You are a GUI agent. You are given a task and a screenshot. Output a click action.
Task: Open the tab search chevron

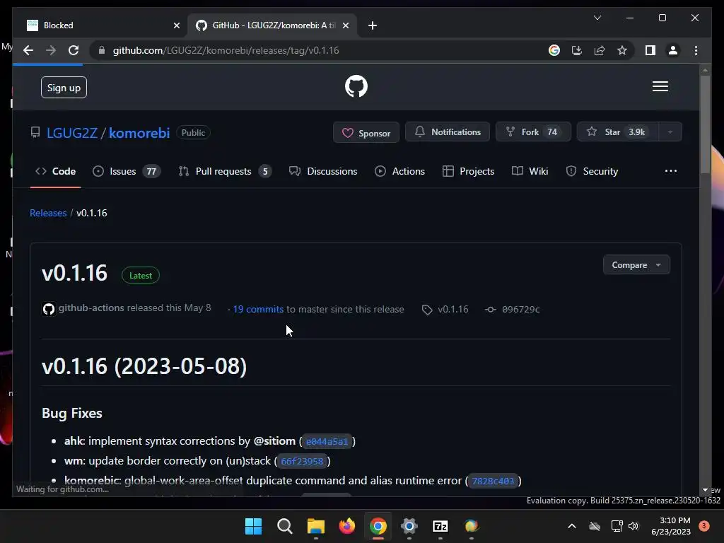597,18
